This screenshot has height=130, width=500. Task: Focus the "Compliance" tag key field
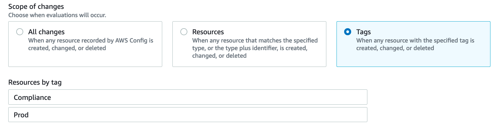click(x=188, y=97)
